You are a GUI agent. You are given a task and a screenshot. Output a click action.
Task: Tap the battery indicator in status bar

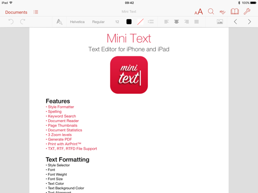coord(253,3)
